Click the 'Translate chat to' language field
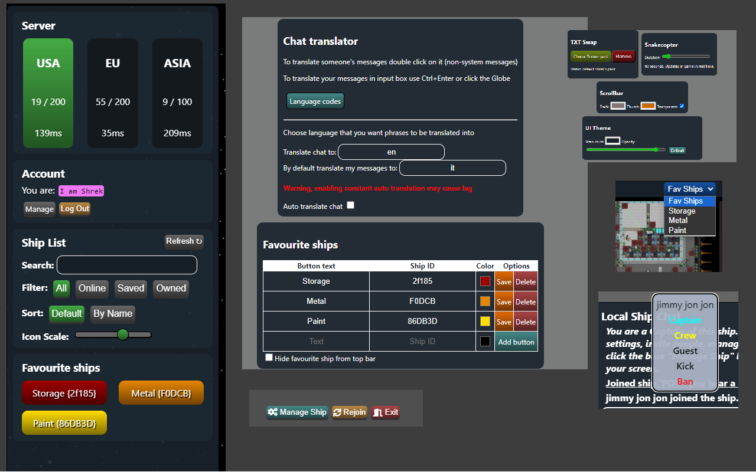The width and height of the screenshot is (756, 472). pyautogui.click(x=391, y=152)
